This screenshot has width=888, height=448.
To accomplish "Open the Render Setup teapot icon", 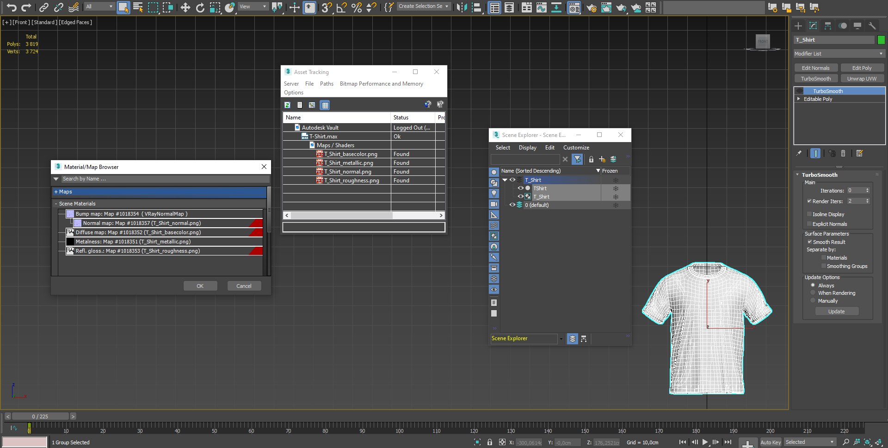I will tap(591, 7).
